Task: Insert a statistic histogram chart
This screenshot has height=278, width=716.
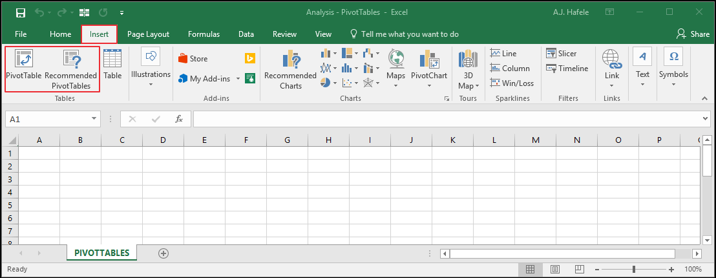Action: pos(350,68)
